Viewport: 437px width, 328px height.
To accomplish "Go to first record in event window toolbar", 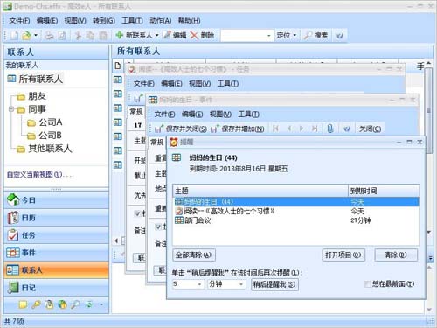I will tap(275, 129).
